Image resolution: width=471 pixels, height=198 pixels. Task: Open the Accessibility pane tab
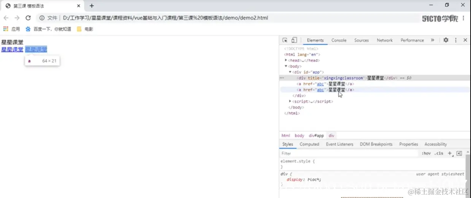pyautogui.click(x=436, y=144)
